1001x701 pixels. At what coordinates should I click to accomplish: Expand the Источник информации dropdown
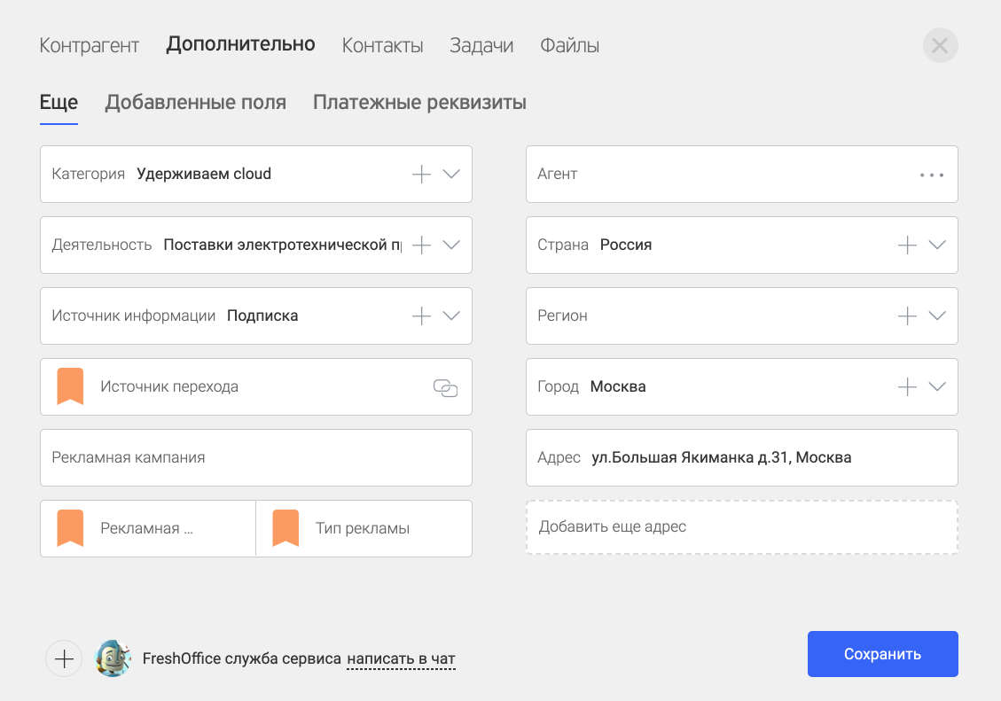click(x=451, y=315)
